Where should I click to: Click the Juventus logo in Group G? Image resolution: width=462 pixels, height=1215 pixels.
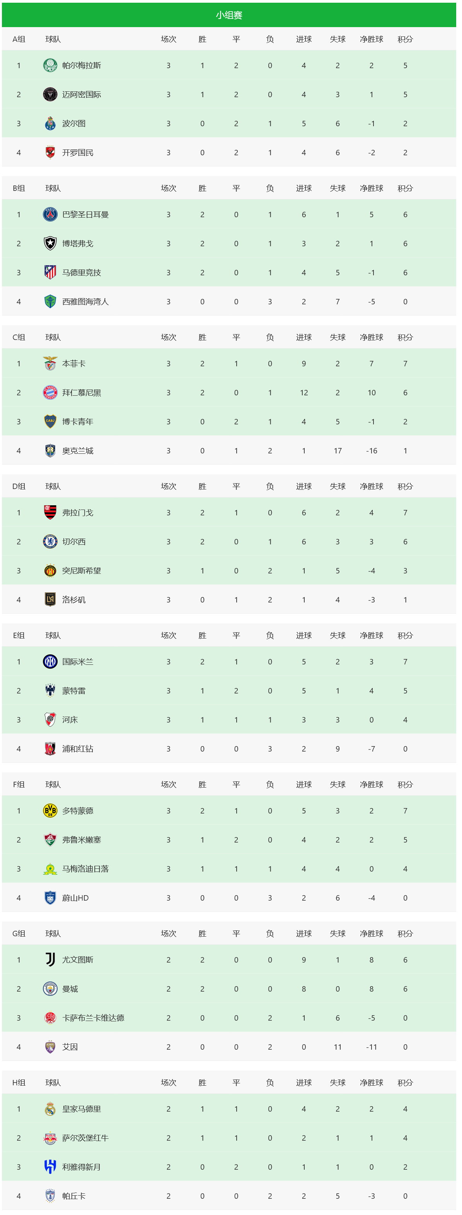[50, 960]
